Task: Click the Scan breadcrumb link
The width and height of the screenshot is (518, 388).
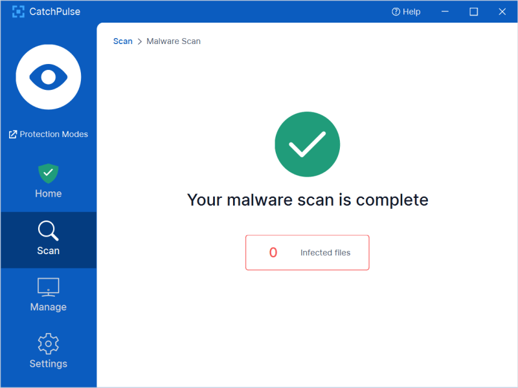Action: click(x=122, y=41)
